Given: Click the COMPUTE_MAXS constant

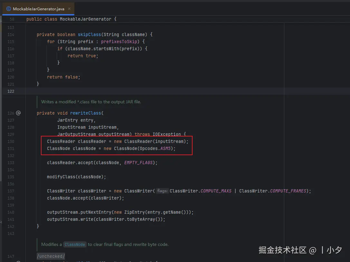Looking at the screenshot, I should tap(216, 191).
